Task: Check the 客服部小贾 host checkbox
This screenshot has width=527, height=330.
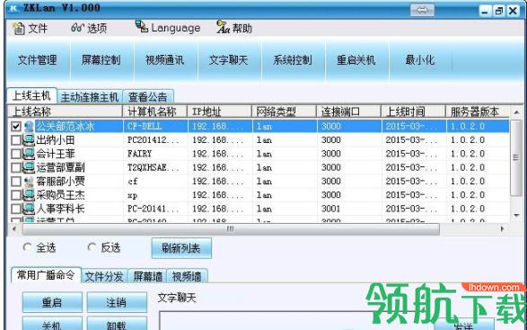Action: (x=16, y=181)
